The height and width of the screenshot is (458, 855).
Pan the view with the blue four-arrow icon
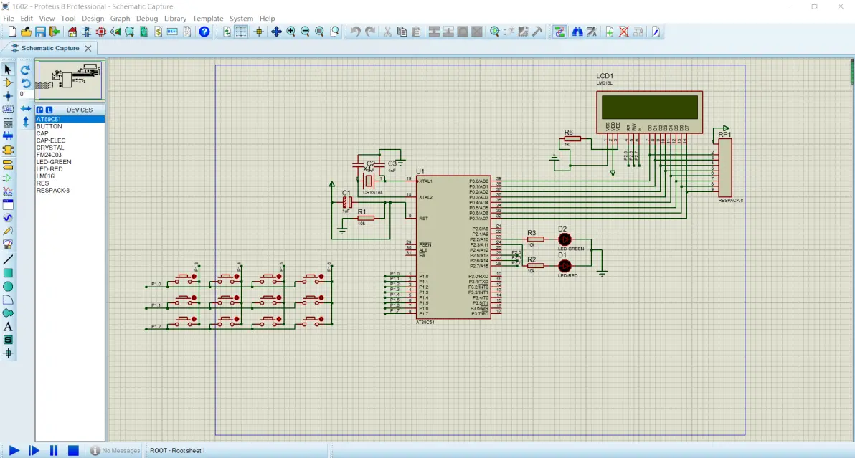(276, 32)
